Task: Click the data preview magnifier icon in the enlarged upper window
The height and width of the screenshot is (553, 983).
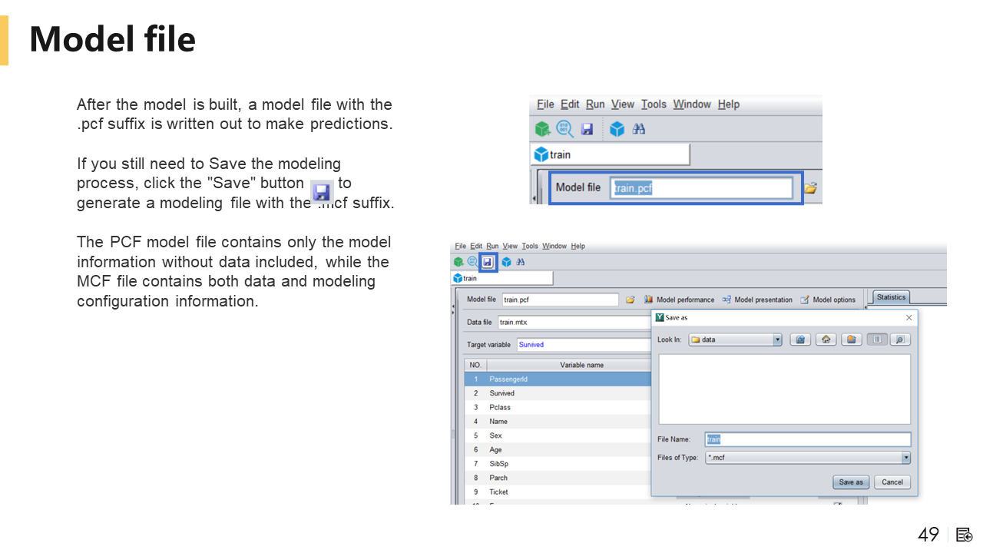Action: 565,129
